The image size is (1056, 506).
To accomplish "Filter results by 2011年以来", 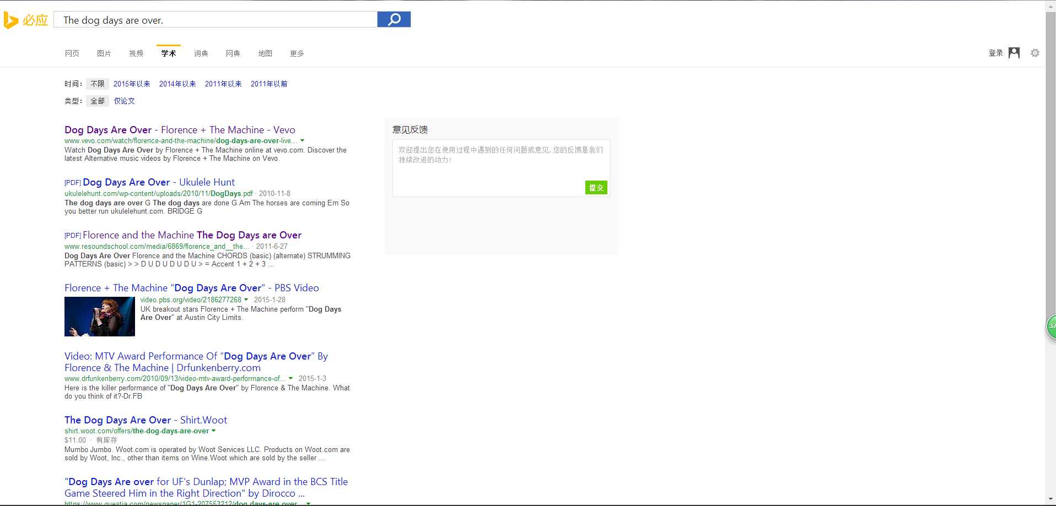I will point(223,84).
